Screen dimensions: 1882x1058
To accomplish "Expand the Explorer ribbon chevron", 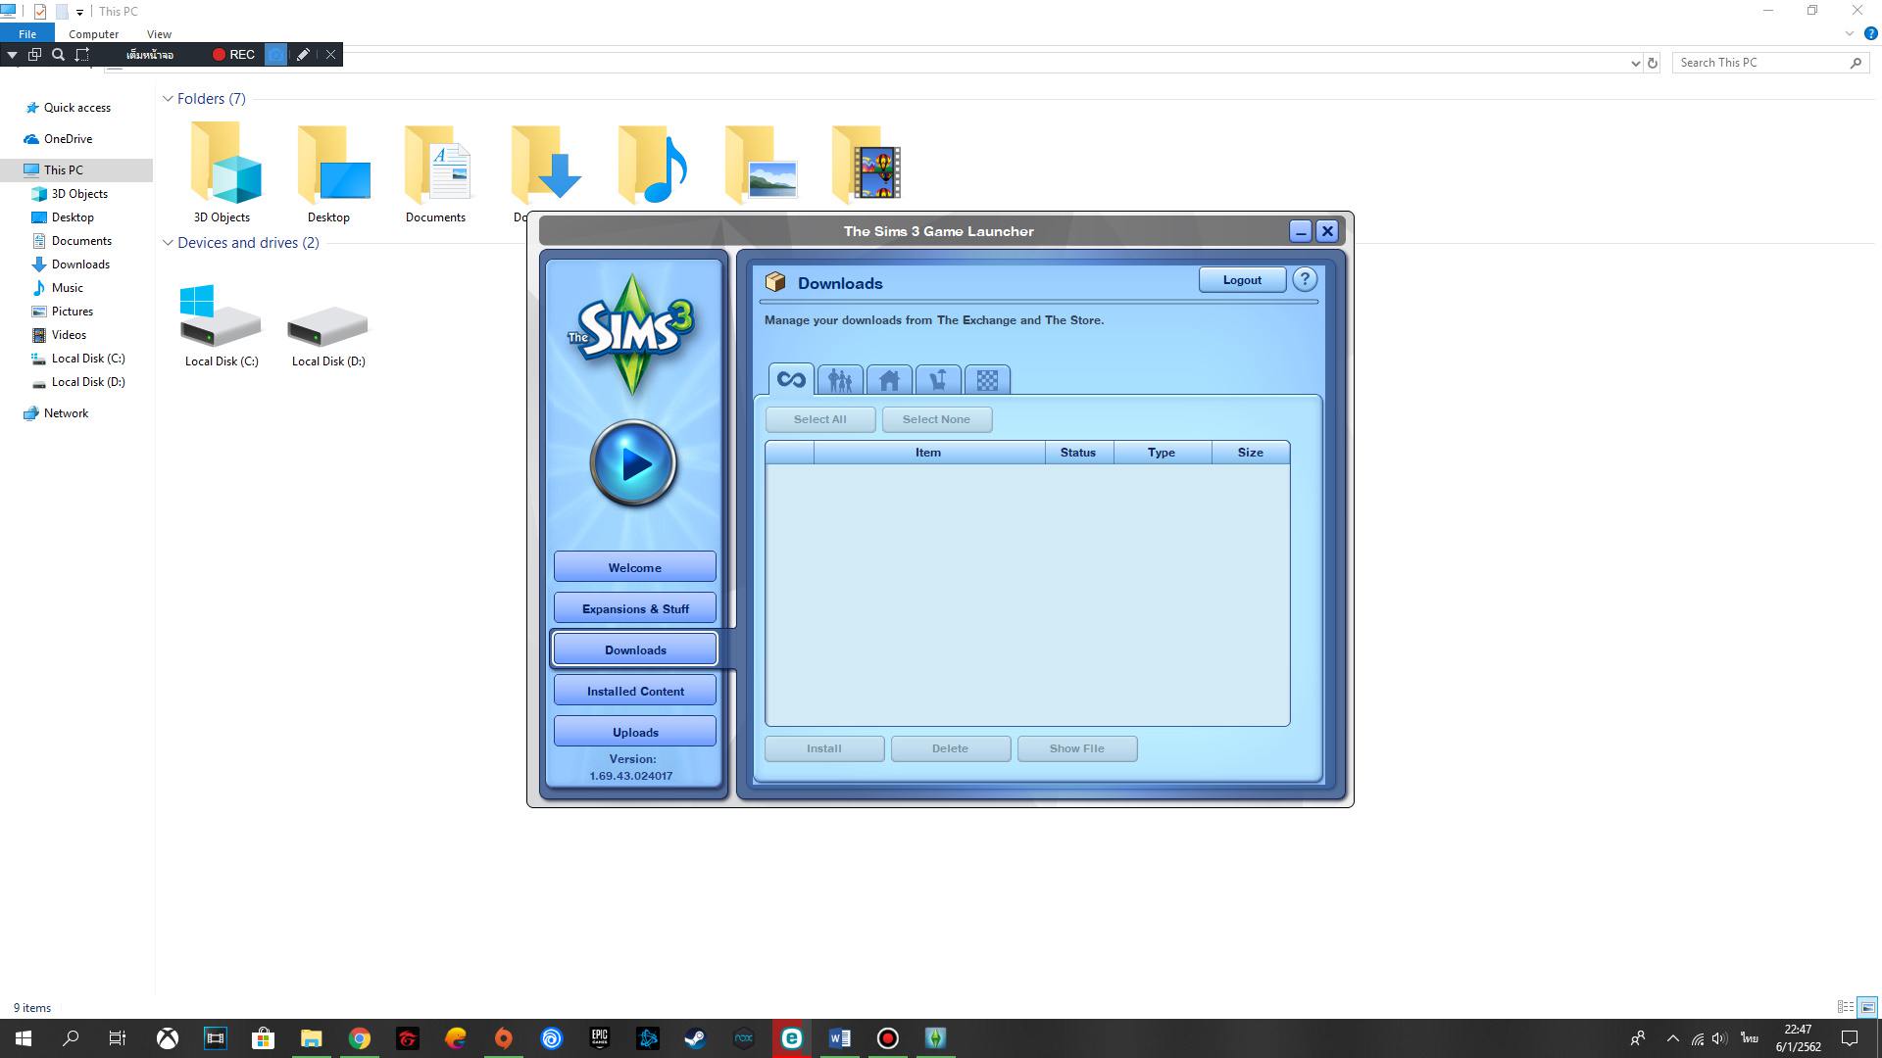I will [1850, 33].
